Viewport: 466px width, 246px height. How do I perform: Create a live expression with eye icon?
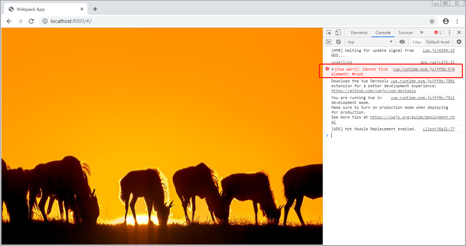(402, 42)
